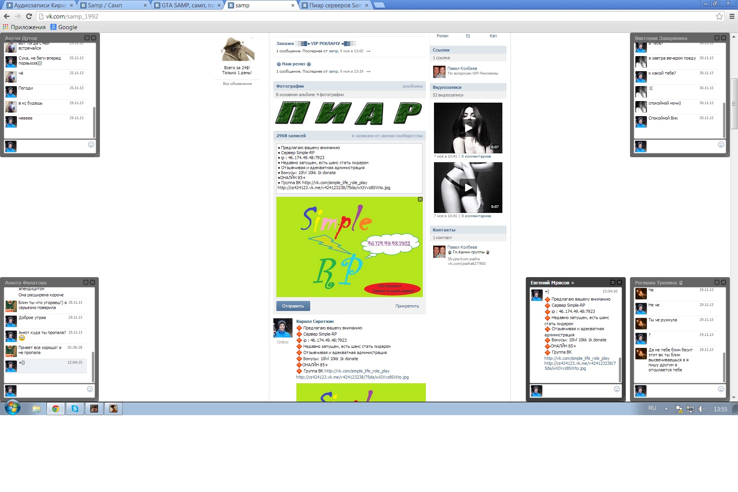Remove attached Simple RP image

tap(420, 199)
